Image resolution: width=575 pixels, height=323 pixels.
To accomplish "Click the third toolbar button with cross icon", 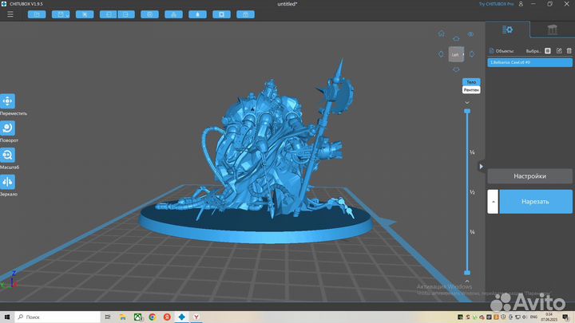I will tap(85, 14).
